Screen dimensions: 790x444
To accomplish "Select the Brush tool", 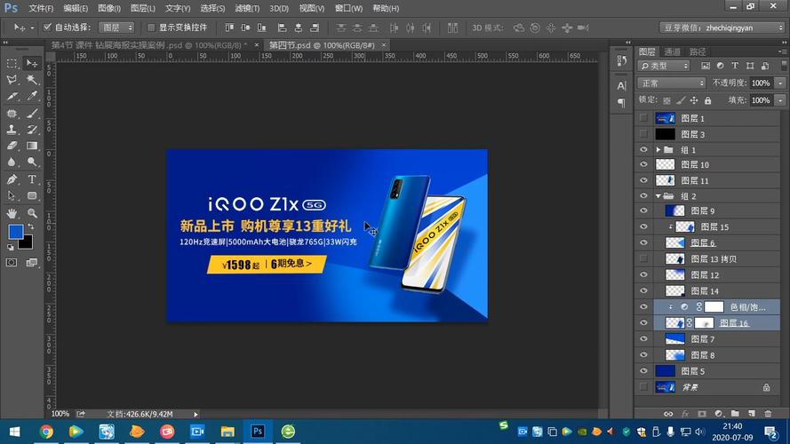I will [32, 114].
